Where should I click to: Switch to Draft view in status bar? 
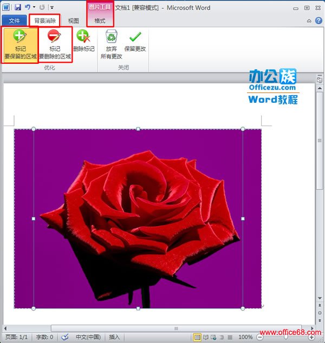pos(230,337)
